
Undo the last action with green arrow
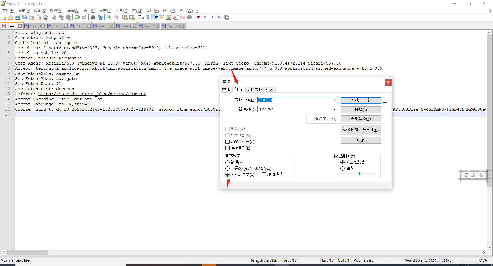77,17
